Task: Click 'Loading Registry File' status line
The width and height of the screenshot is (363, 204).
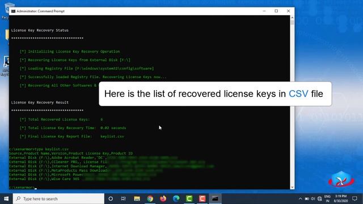Action: click(x=87, y=69)
